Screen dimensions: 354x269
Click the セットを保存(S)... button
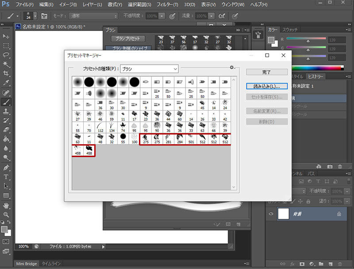point(267,97)
